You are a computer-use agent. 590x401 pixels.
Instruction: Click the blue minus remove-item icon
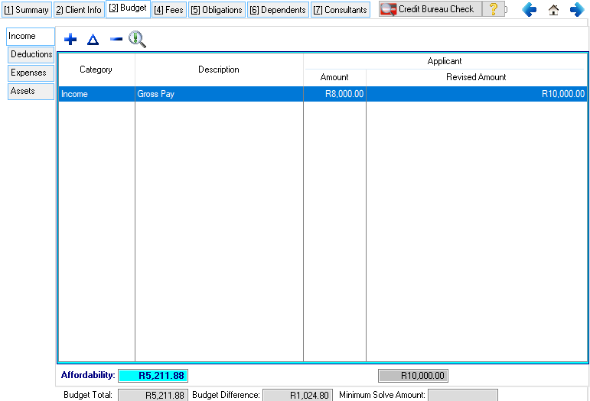(116, 40)
